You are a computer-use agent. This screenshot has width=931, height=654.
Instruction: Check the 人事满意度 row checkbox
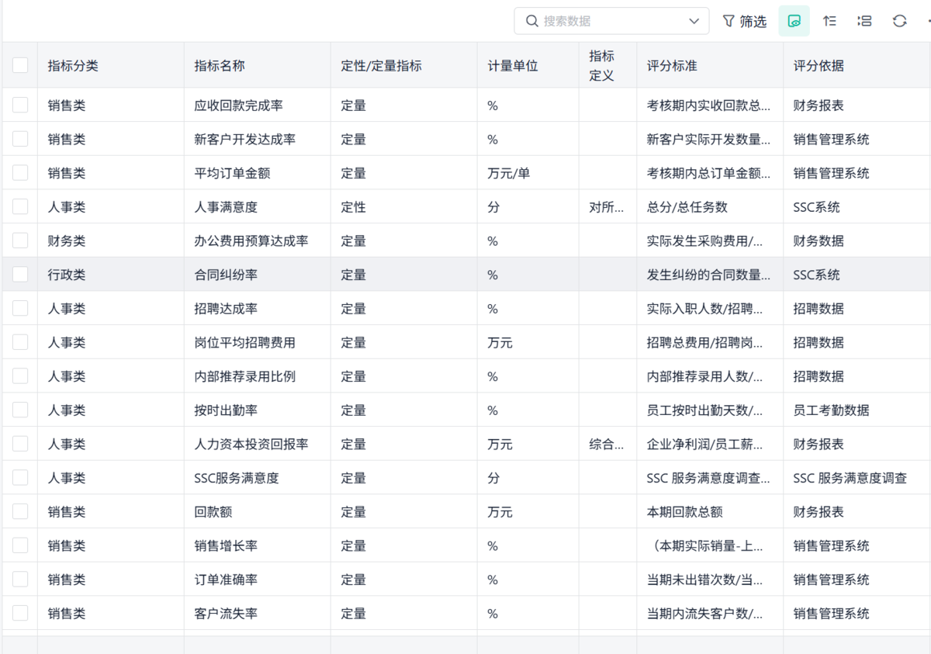point(20,206)
